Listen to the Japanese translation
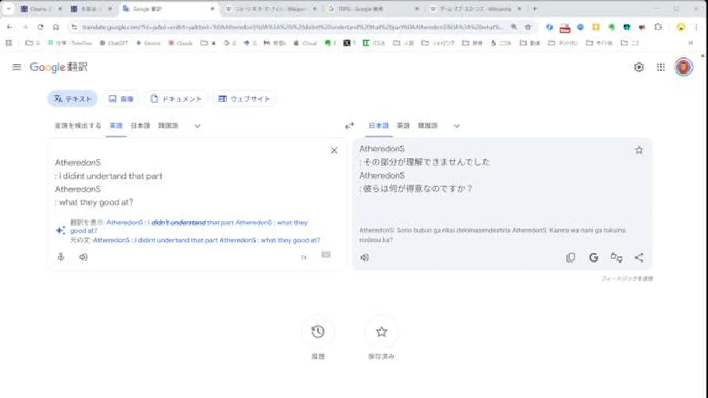 [x=365, y=258]
